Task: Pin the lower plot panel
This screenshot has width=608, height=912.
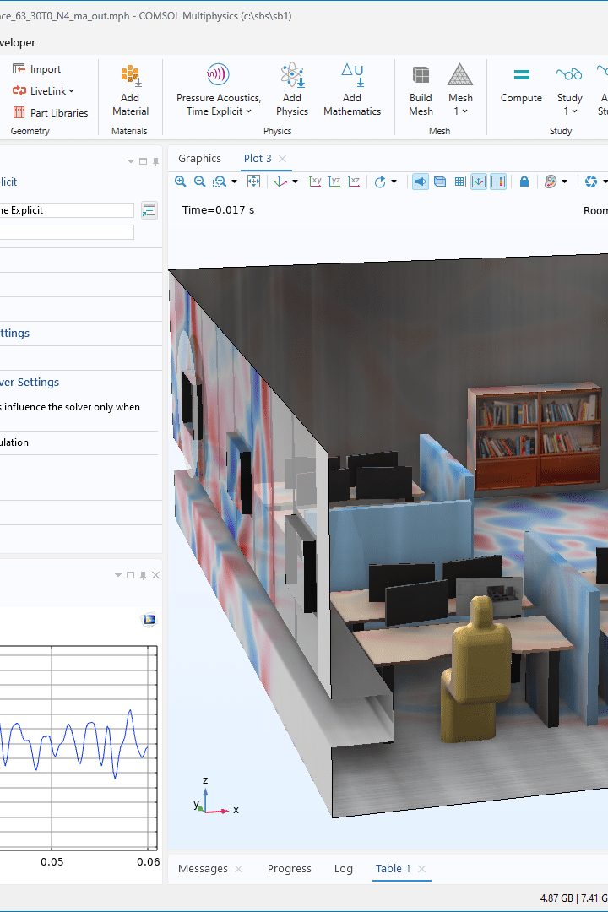Action: tap(143, 575)
